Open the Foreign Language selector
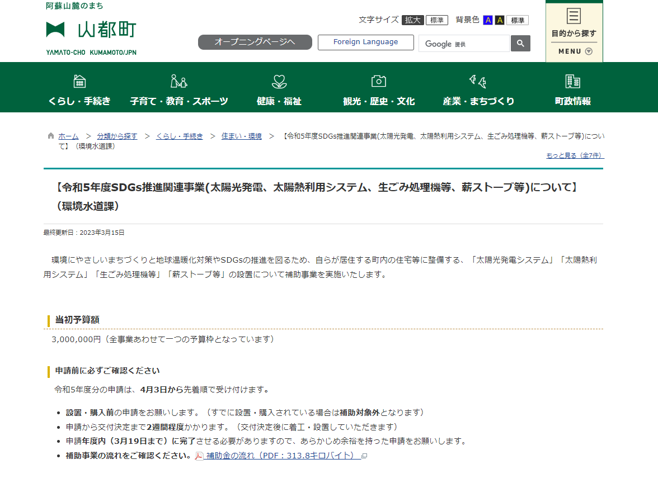 tap(365, 42)
